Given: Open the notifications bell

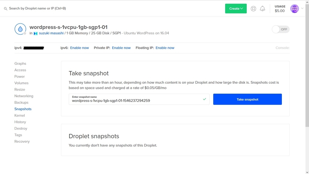Looking at the screenshot, I should point(263,8).
